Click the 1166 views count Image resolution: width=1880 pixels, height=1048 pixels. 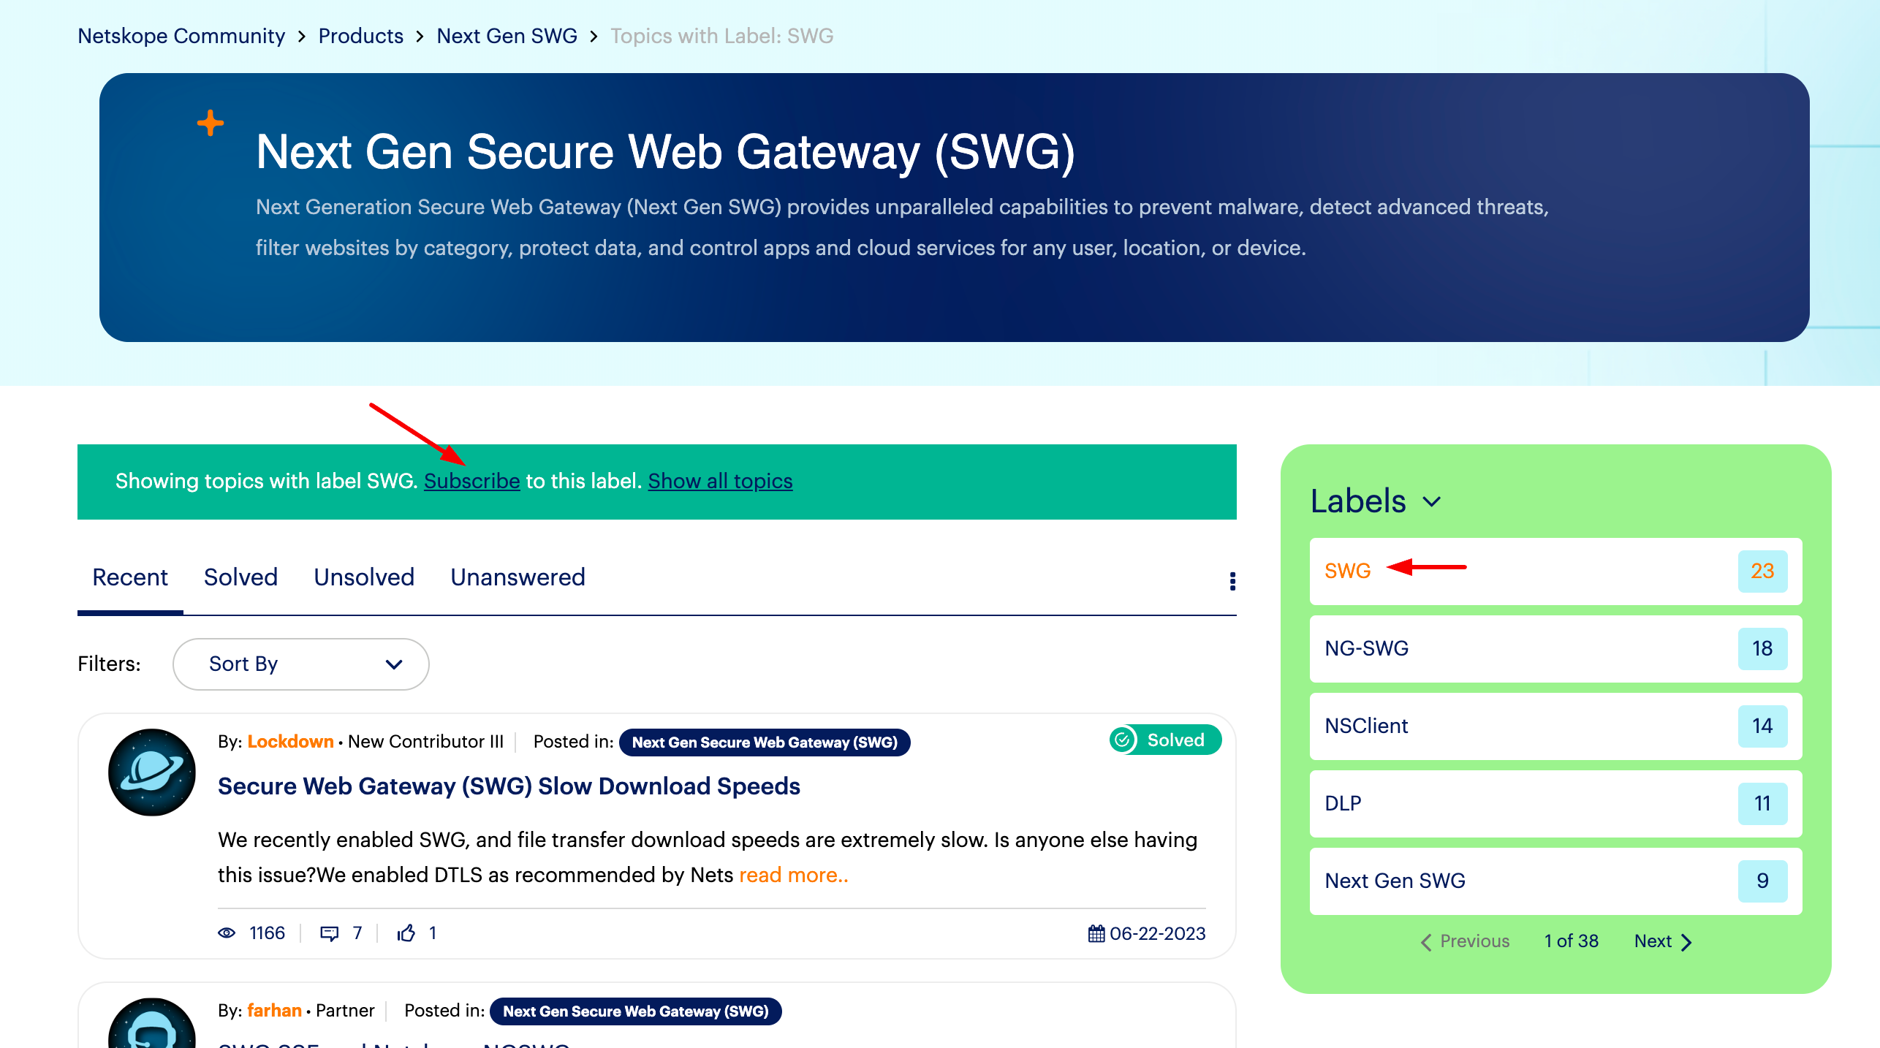click(x=267, y=933)
